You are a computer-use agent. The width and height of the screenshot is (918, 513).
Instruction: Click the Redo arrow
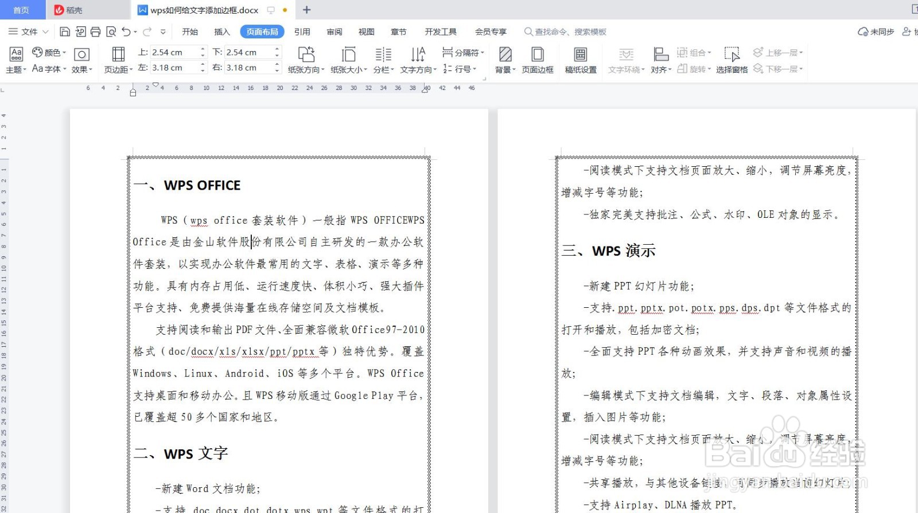[147, 32]
